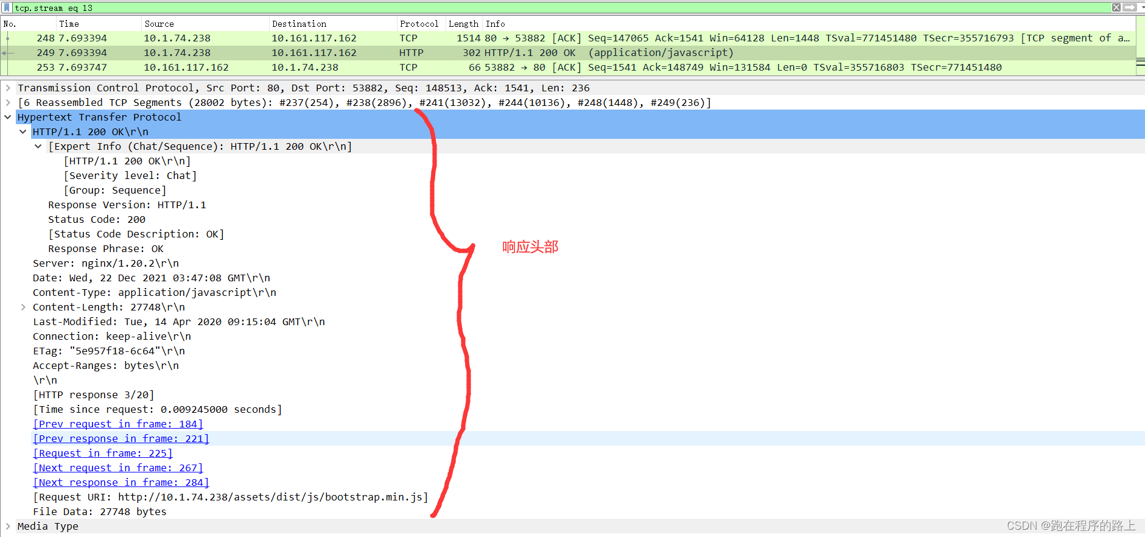The image size is (1145, 537).
Task: Expand the Transmission Control Protocol node
Action: click(x=8, y=88)
